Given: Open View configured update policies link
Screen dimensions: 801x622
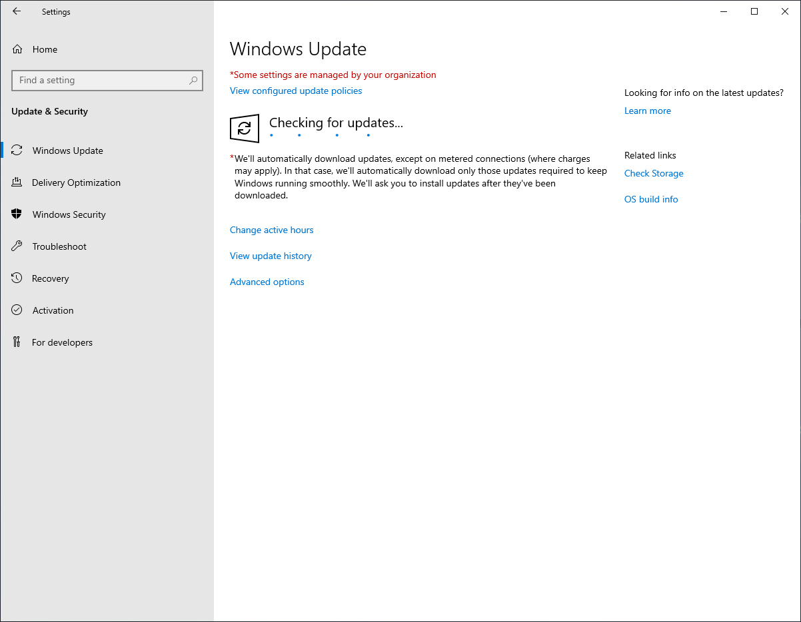Looking at the screenshot, I should (x=296, y=91).
